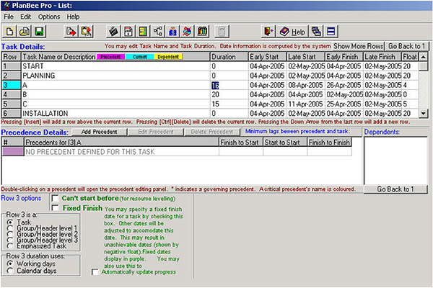Screen dimensions: 433x288
Task: Click the PLANNING task name
Action: 39,76
